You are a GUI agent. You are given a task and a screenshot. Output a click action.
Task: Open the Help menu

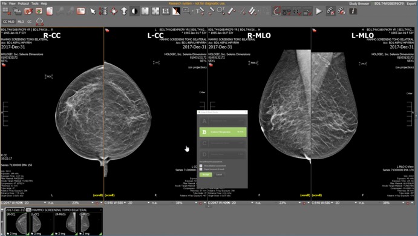click(x=44, y=4)
